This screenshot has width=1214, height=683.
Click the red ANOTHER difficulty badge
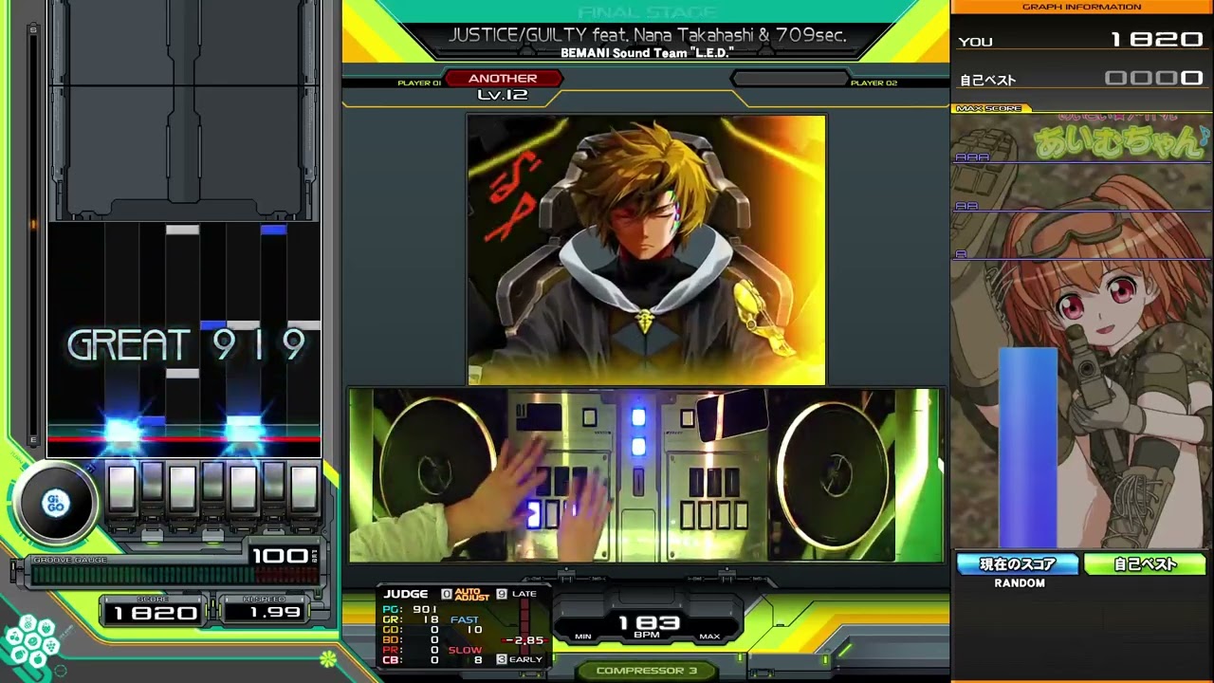pyautogui.click(x=503, y=79)
